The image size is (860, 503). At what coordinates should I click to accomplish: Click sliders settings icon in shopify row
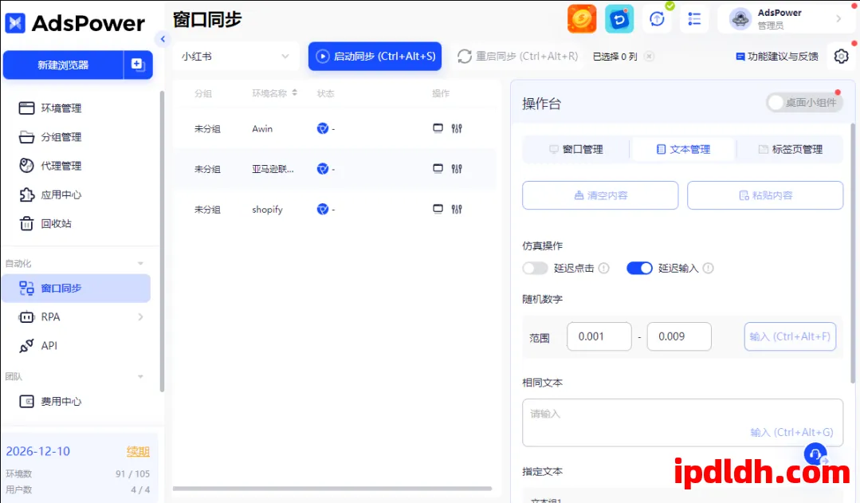457,209
